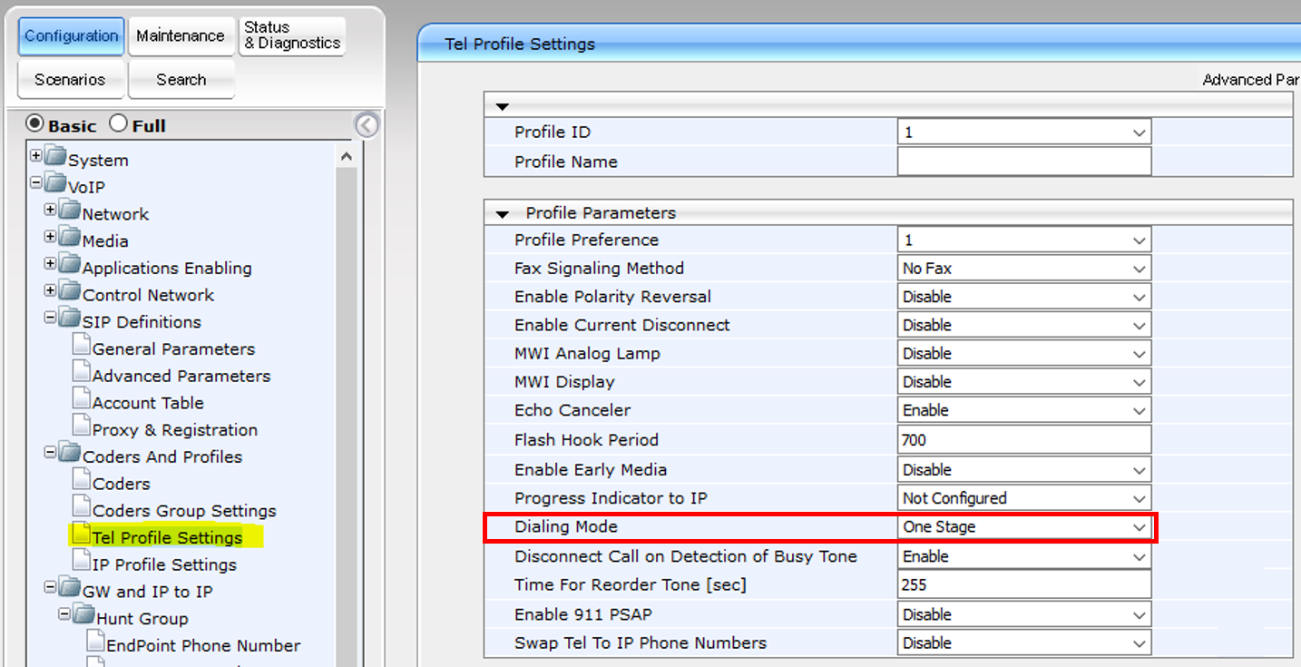
Task: Click the Profile Name input field
Action: (1023, 162)
